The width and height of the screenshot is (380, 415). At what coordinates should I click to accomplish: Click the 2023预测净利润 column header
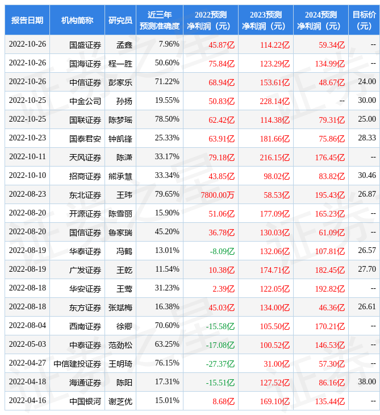point(266,20)
